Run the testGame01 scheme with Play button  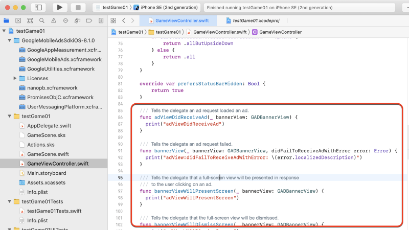[59, 7]
